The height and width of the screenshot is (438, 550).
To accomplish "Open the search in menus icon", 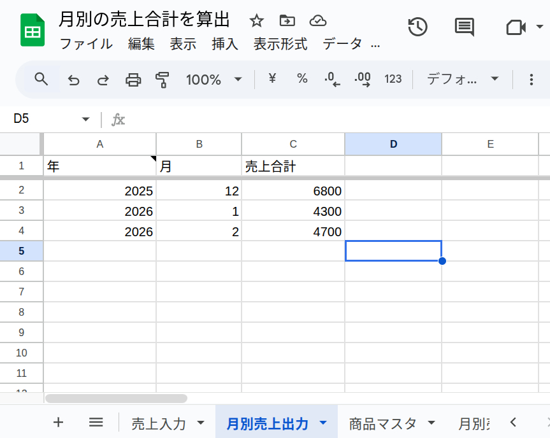I will click(x=41, y=79).
